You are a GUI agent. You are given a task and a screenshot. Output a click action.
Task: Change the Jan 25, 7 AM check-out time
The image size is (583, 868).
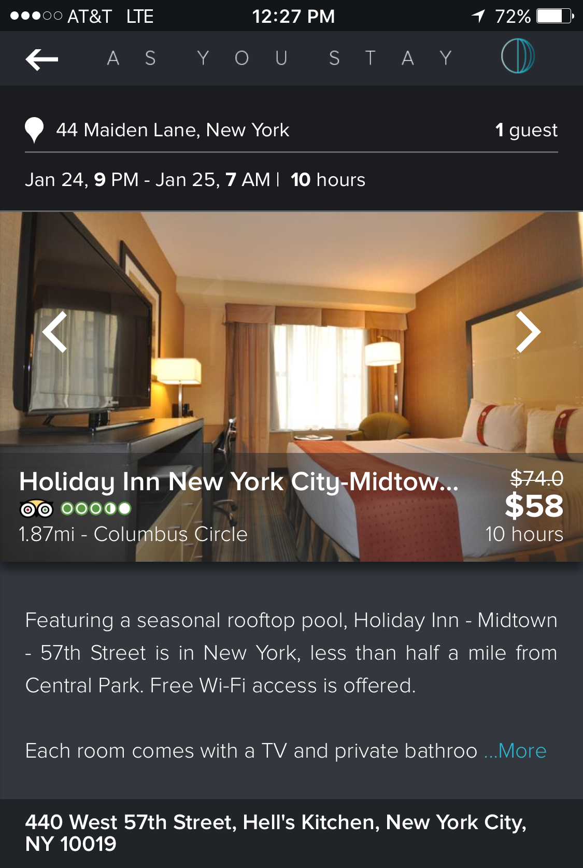click(x=213, y=180)
